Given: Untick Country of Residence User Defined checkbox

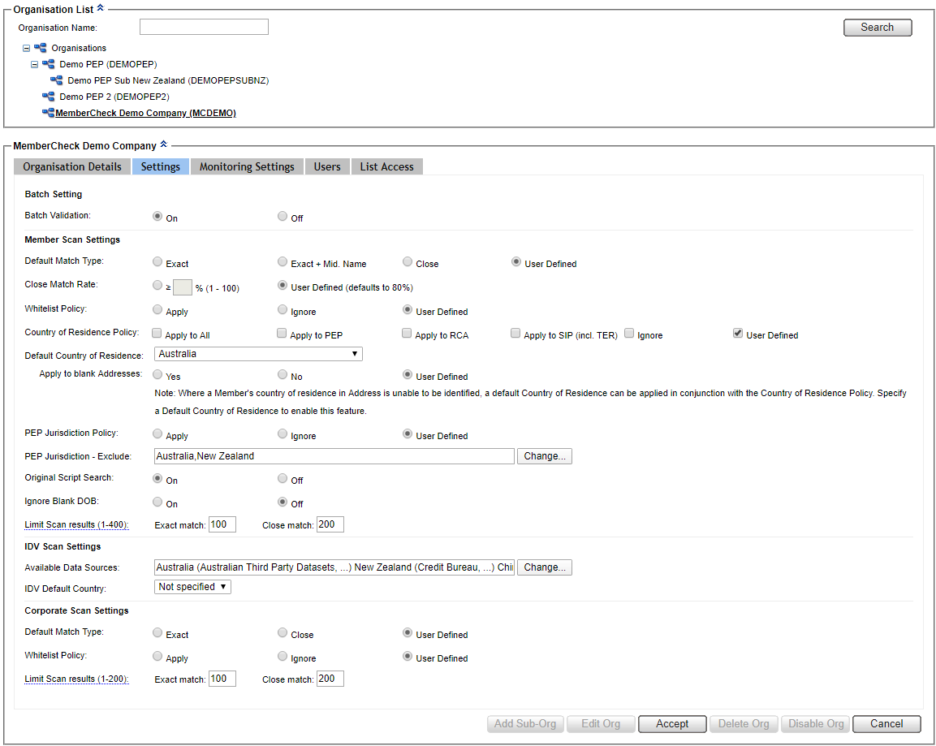Looking at the screenshot, I should [x=738, y=333].
